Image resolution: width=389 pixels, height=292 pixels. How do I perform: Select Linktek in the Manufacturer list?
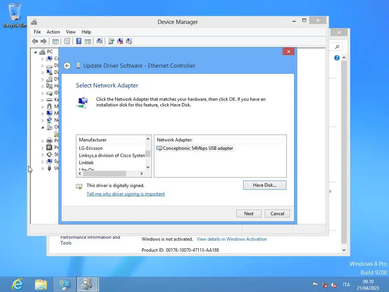(86, 163)
